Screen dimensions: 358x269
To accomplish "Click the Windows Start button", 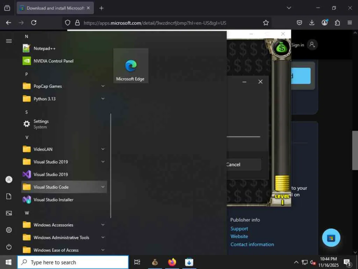I will pos(8,262).
